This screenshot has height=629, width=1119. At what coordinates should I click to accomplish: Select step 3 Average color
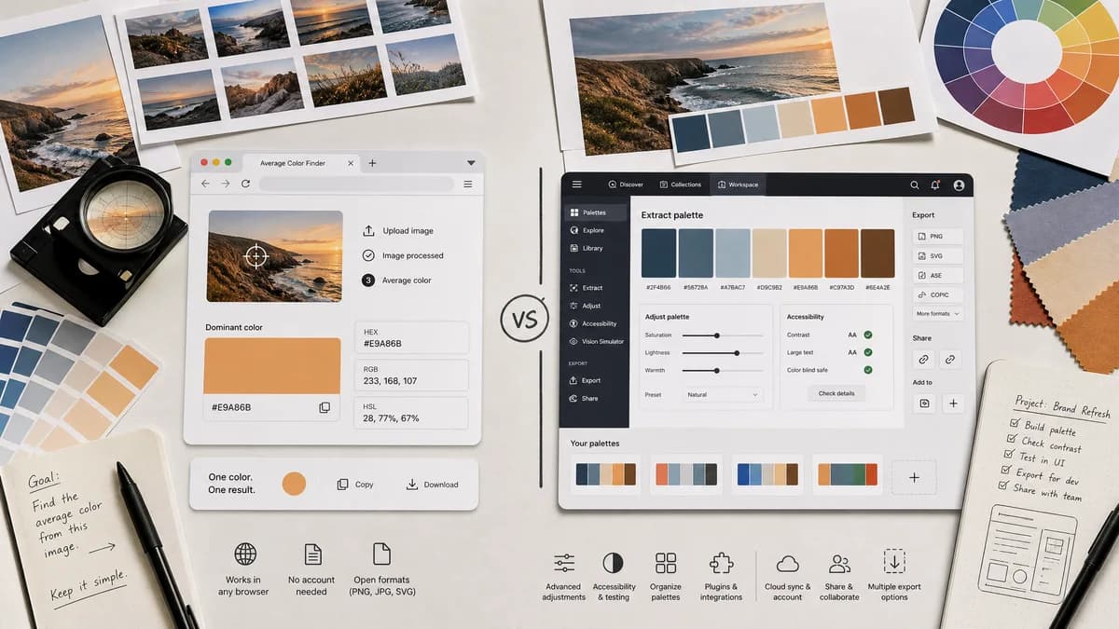coord(368,280)
